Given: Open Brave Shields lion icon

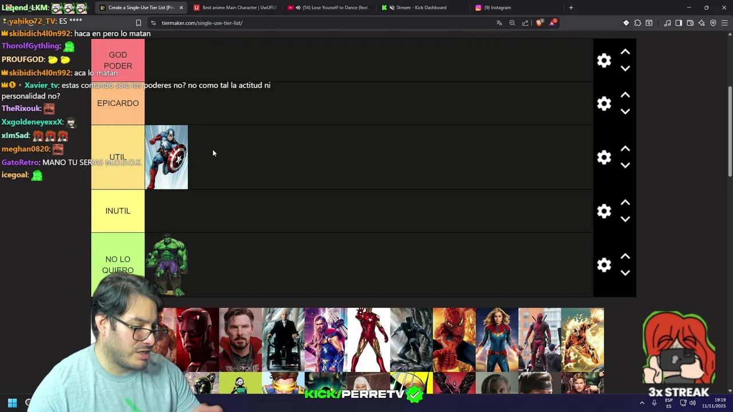Looking at the screenshot, I should (x=539, y=23).
